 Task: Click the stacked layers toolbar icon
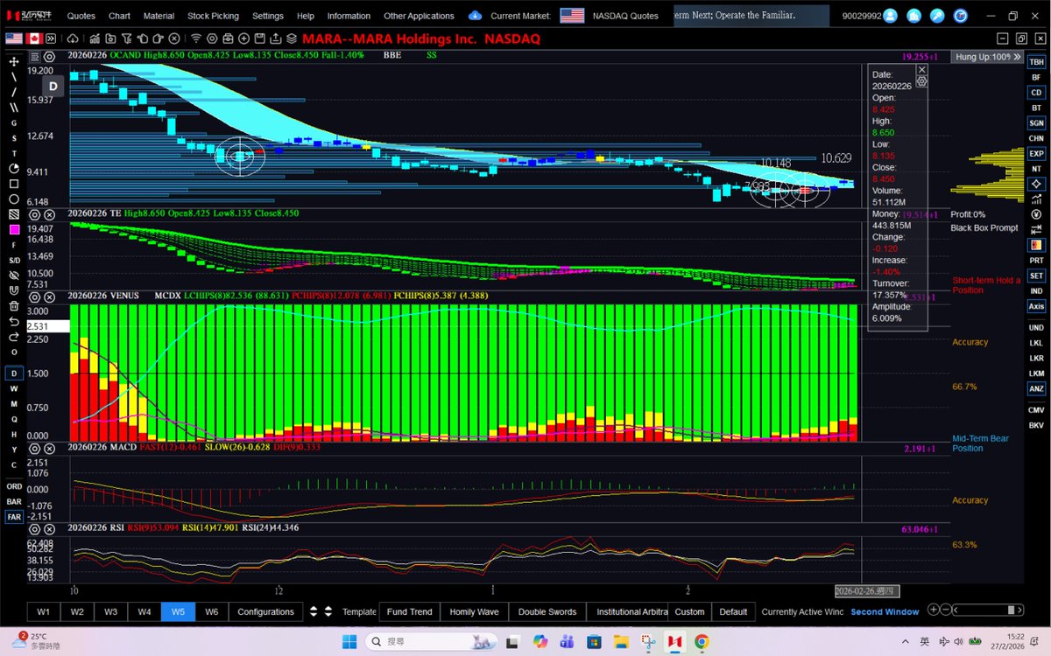[291, 38]
